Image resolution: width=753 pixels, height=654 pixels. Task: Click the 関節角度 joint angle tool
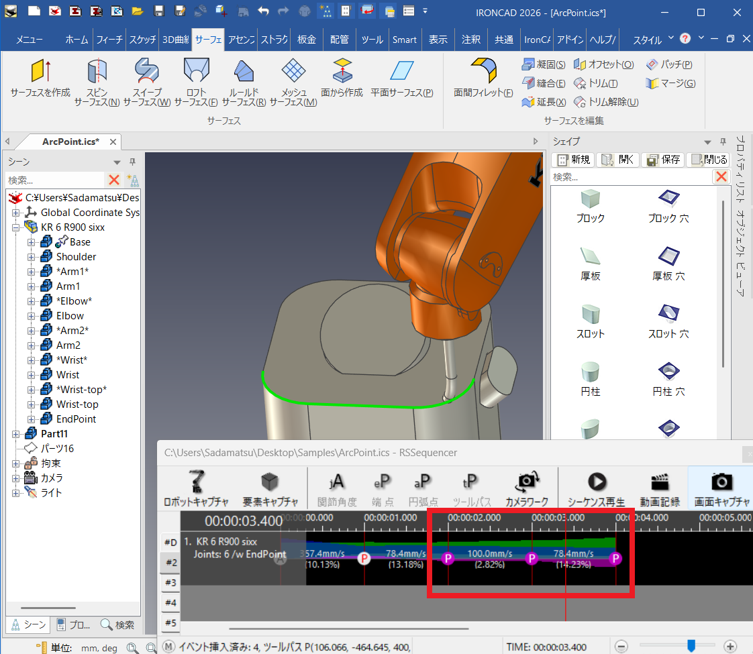pos(337,488)
